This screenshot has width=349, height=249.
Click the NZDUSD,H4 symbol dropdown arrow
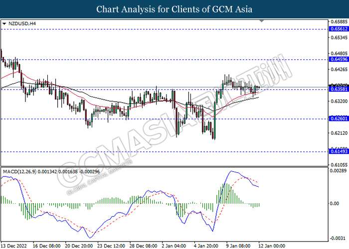[x=4, y=23]
